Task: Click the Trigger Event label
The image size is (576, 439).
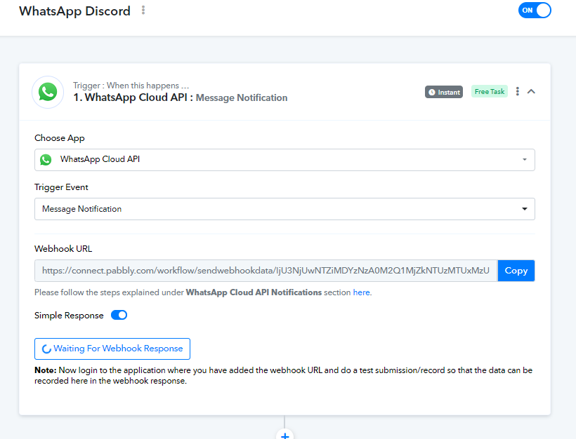Action: pos(61,187)
